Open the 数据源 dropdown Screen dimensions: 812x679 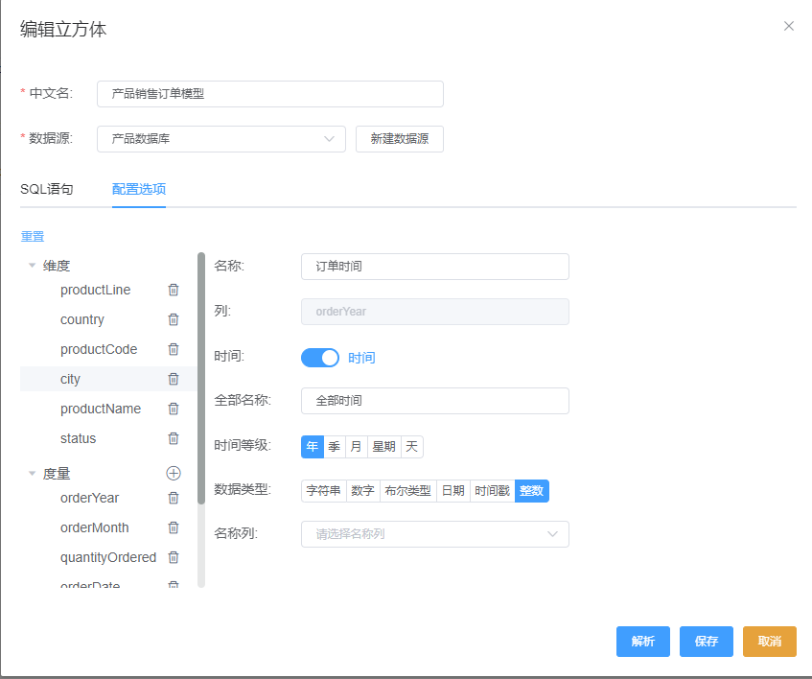coord(221,139)
